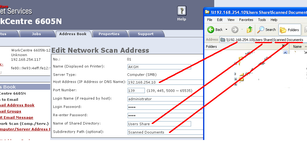Open Search in the Explorer toolbar
This screenshot has width=307, height=152.
(266, 30)
